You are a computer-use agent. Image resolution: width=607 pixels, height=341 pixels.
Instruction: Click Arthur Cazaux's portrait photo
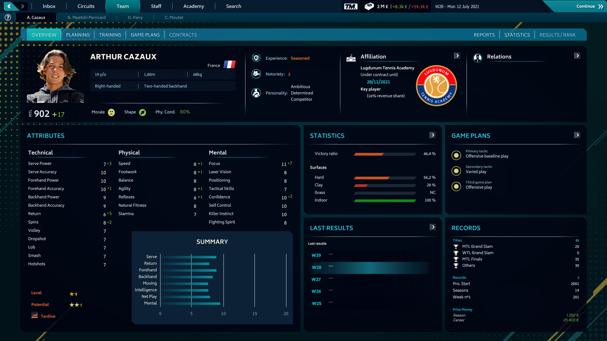(55, 76)
